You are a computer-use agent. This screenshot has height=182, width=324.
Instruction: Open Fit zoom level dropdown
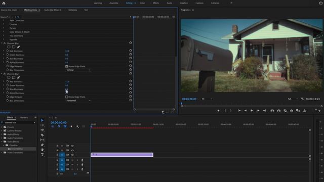coord(207,99)
